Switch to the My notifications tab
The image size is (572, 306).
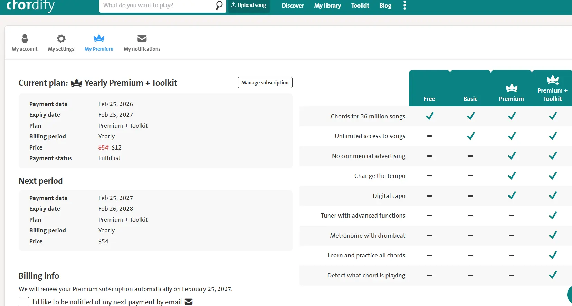pyautogui.click(x=142, y=43)
